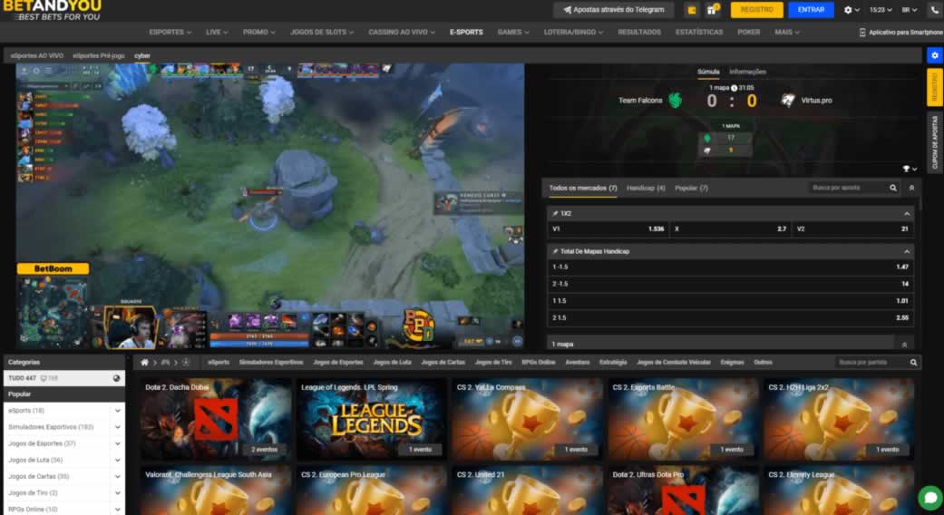Switch to the Handicap (4) tab

coord(646,188)
